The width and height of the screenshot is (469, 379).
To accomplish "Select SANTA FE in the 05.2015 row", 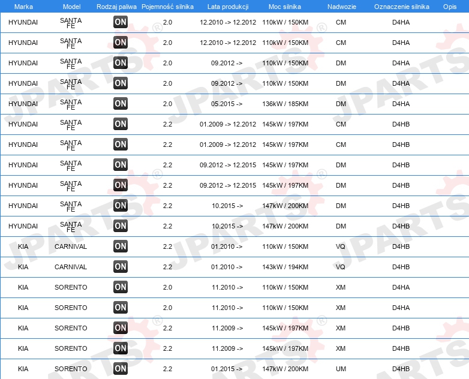I will point(71,104).
